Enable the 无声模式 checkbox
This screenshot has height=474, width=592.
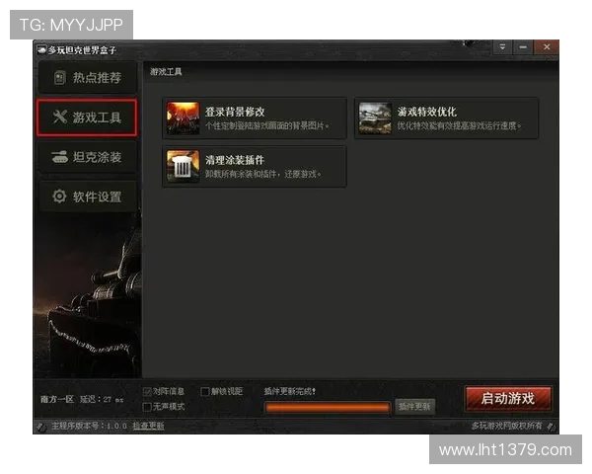(147, 407)
